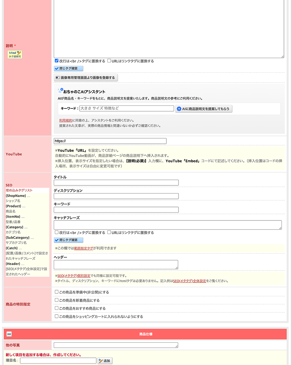This screenshot has height=365, width=292.
Task: Enable この商品をショッピングカートに入れられないようにする
Action: (57, 316)
